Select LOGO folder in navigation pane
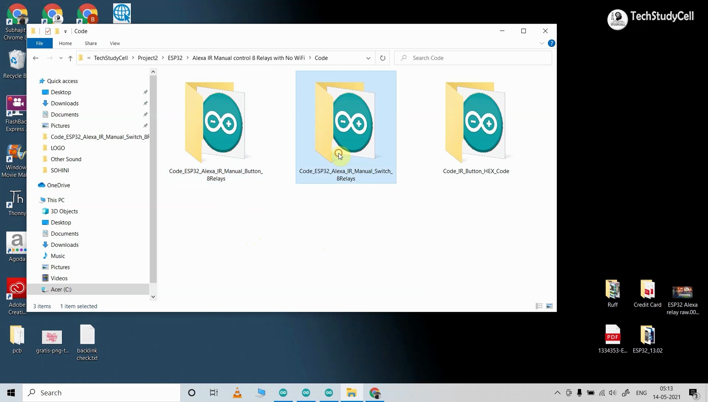708x402 pixels. (x=58, y=148)
